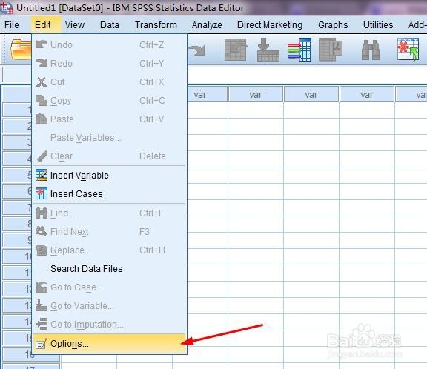Open the File menu
Screen dimensions: 427x369
[x=12, y=25]
